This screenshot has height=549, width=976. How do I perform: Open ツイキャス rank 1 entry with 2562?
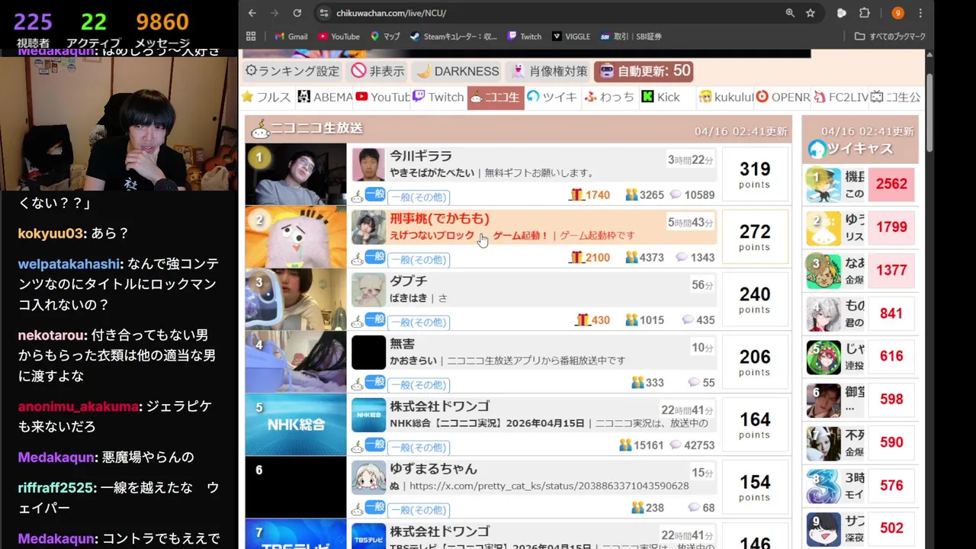pos(862,185)
